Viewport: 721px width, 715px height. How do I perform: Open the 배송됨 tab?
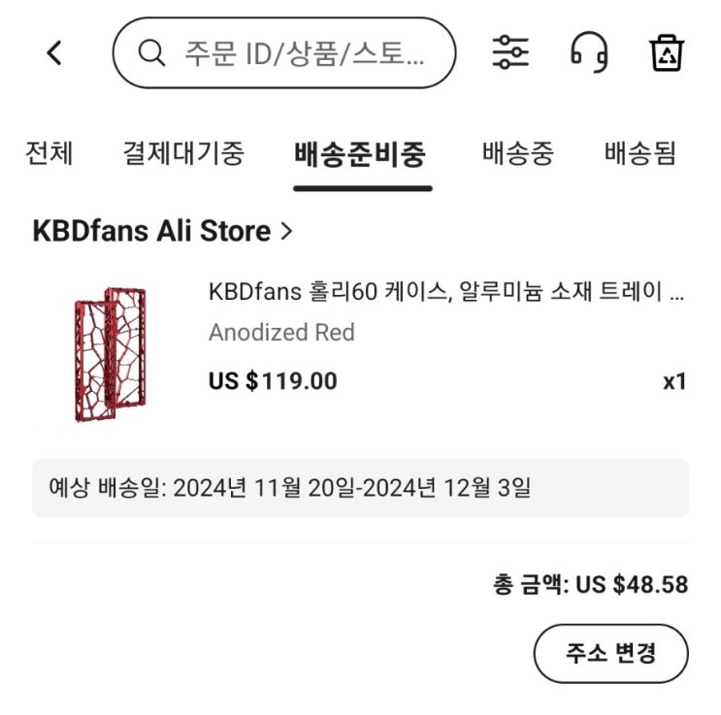[639, 153]
